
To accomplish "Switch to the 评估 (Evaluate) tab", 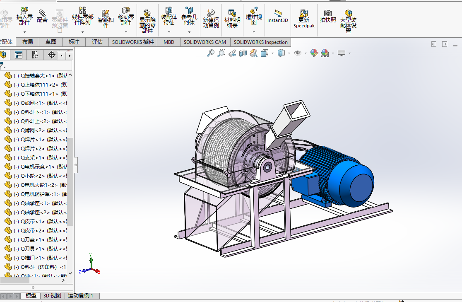I will pyautogui.click(x=97, y=42).
